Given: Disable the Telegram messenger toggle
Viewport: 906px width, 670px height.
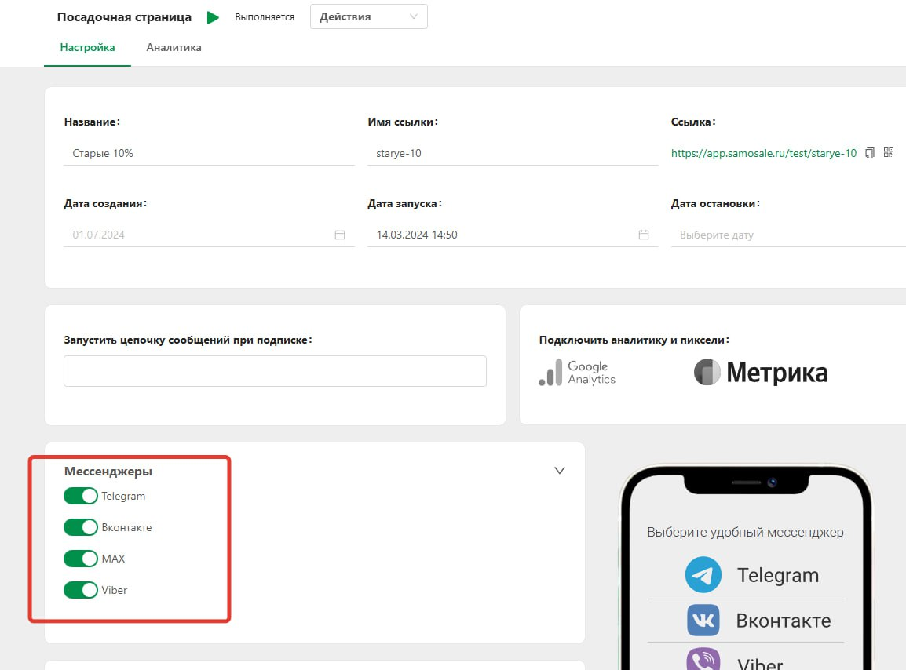Looking at the screenshot, I should [81, 496].
